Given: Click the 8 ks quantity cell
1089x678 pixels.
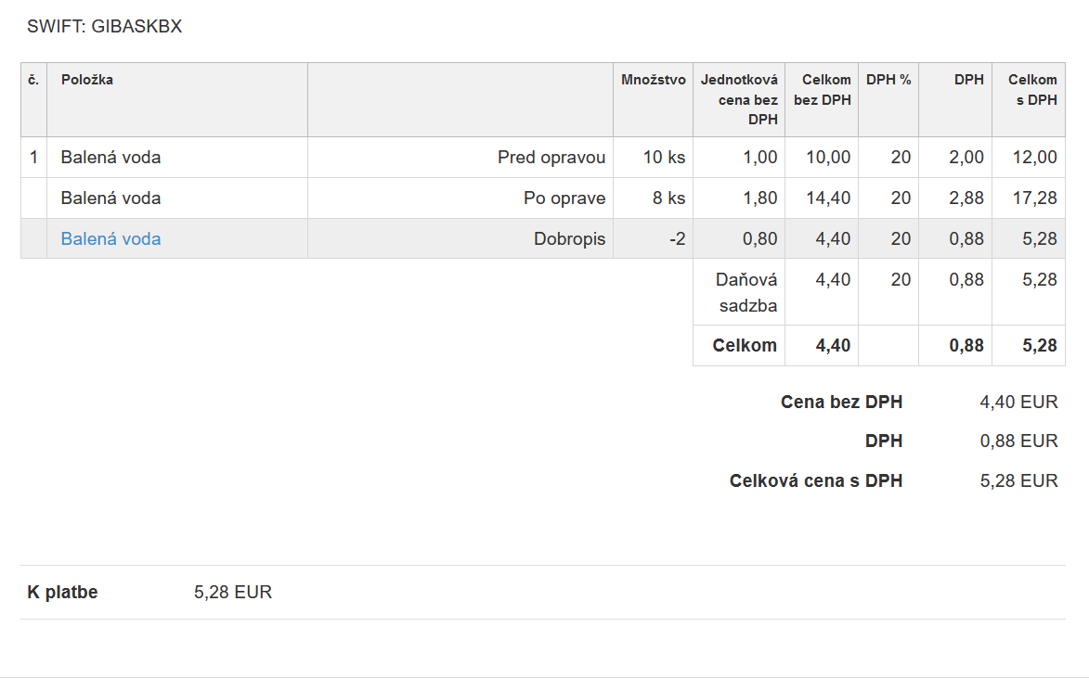Looking at the screenshot, I should click(668, 198).
